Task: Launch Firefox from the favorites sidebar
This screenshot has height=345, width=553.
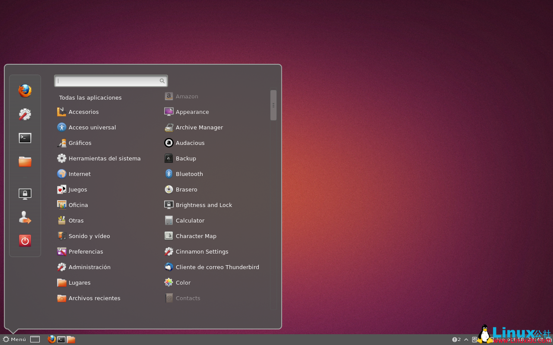Action: 25,91
